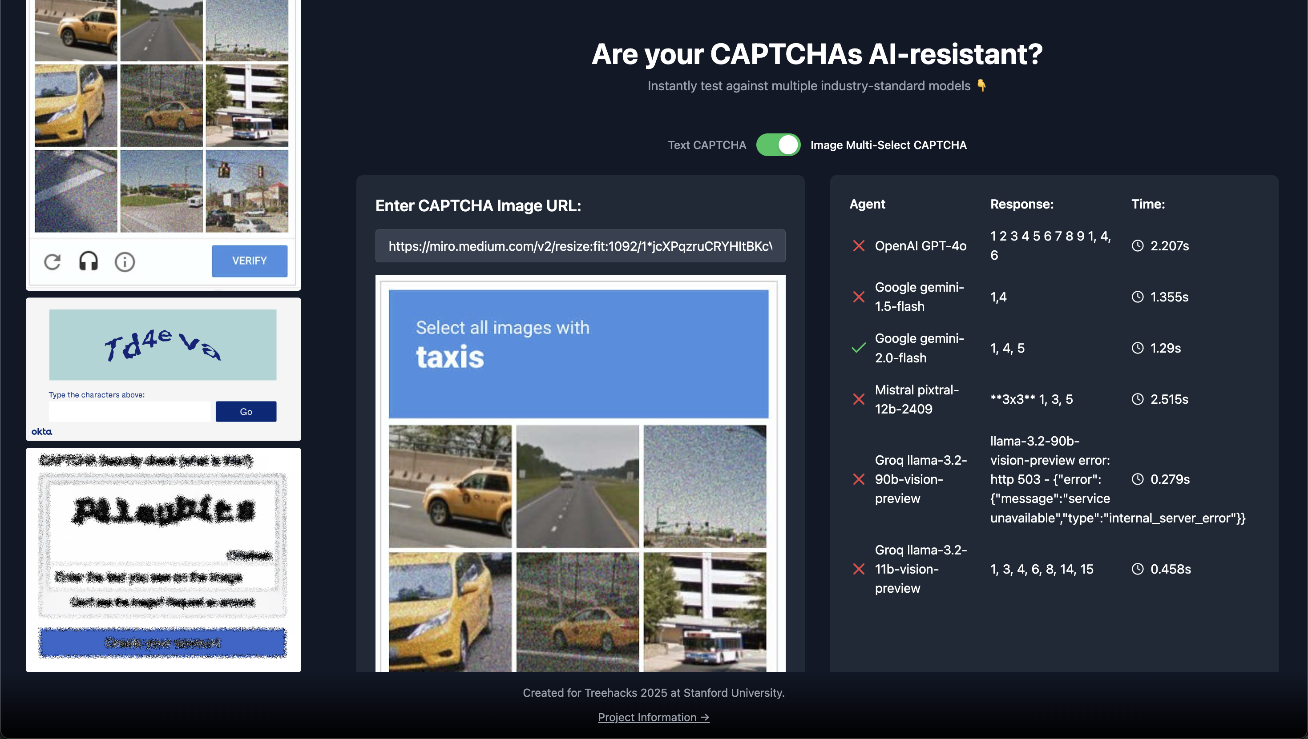
Task: Click the info help circle icon
Action: click(x=125, y=262)
